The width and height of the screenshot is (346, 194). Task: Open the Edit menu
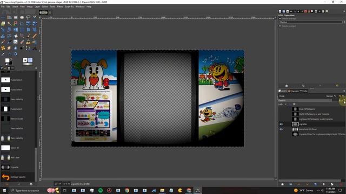click(9, 7)
